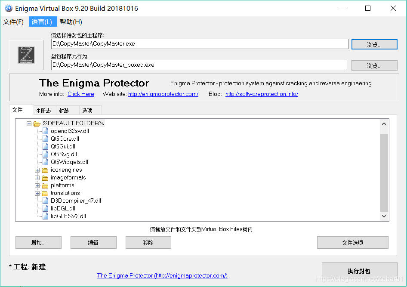The image size is (407, 287).
Task: Expand the iconengines folder
Action: (x=37, y=170)
